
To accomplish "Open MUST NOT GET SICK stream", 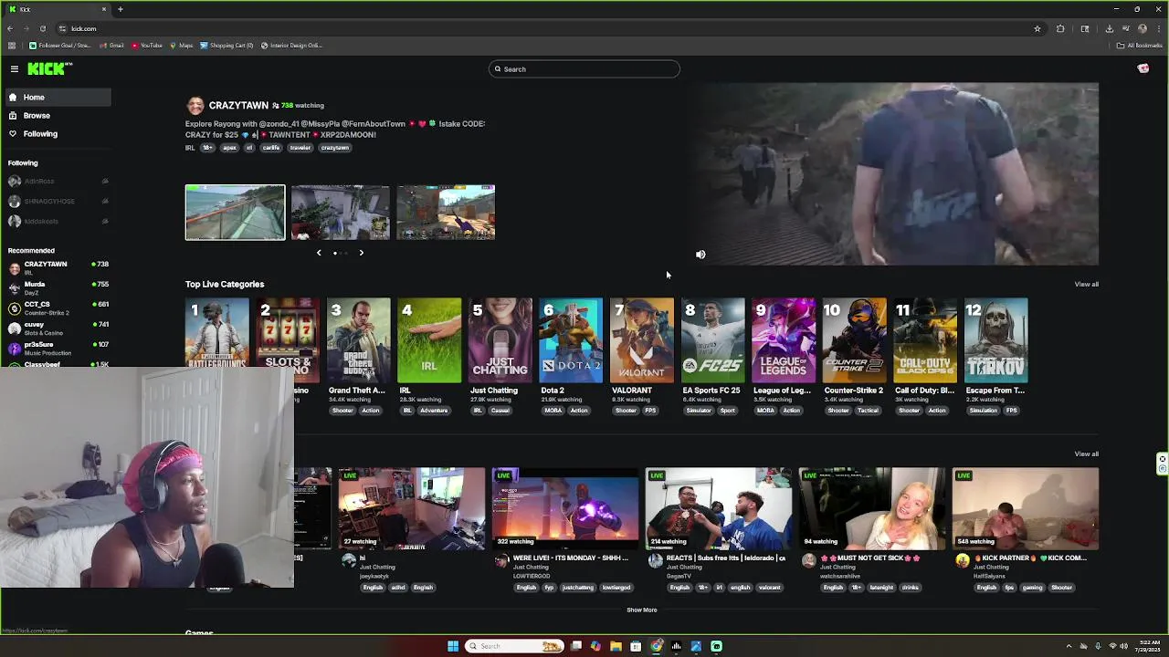I will (872, 508).
